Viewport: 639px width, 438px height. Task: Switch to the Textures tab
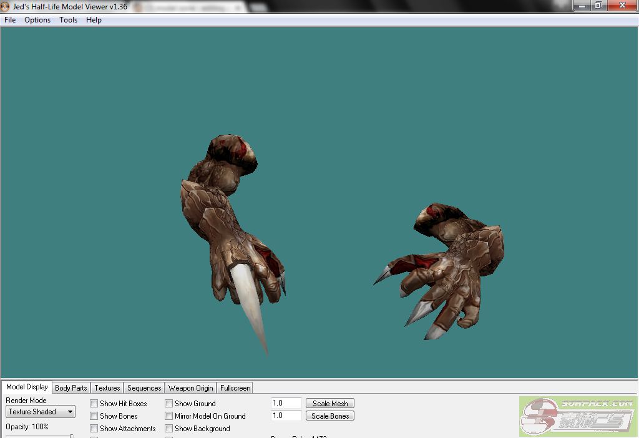pos(107,388)
